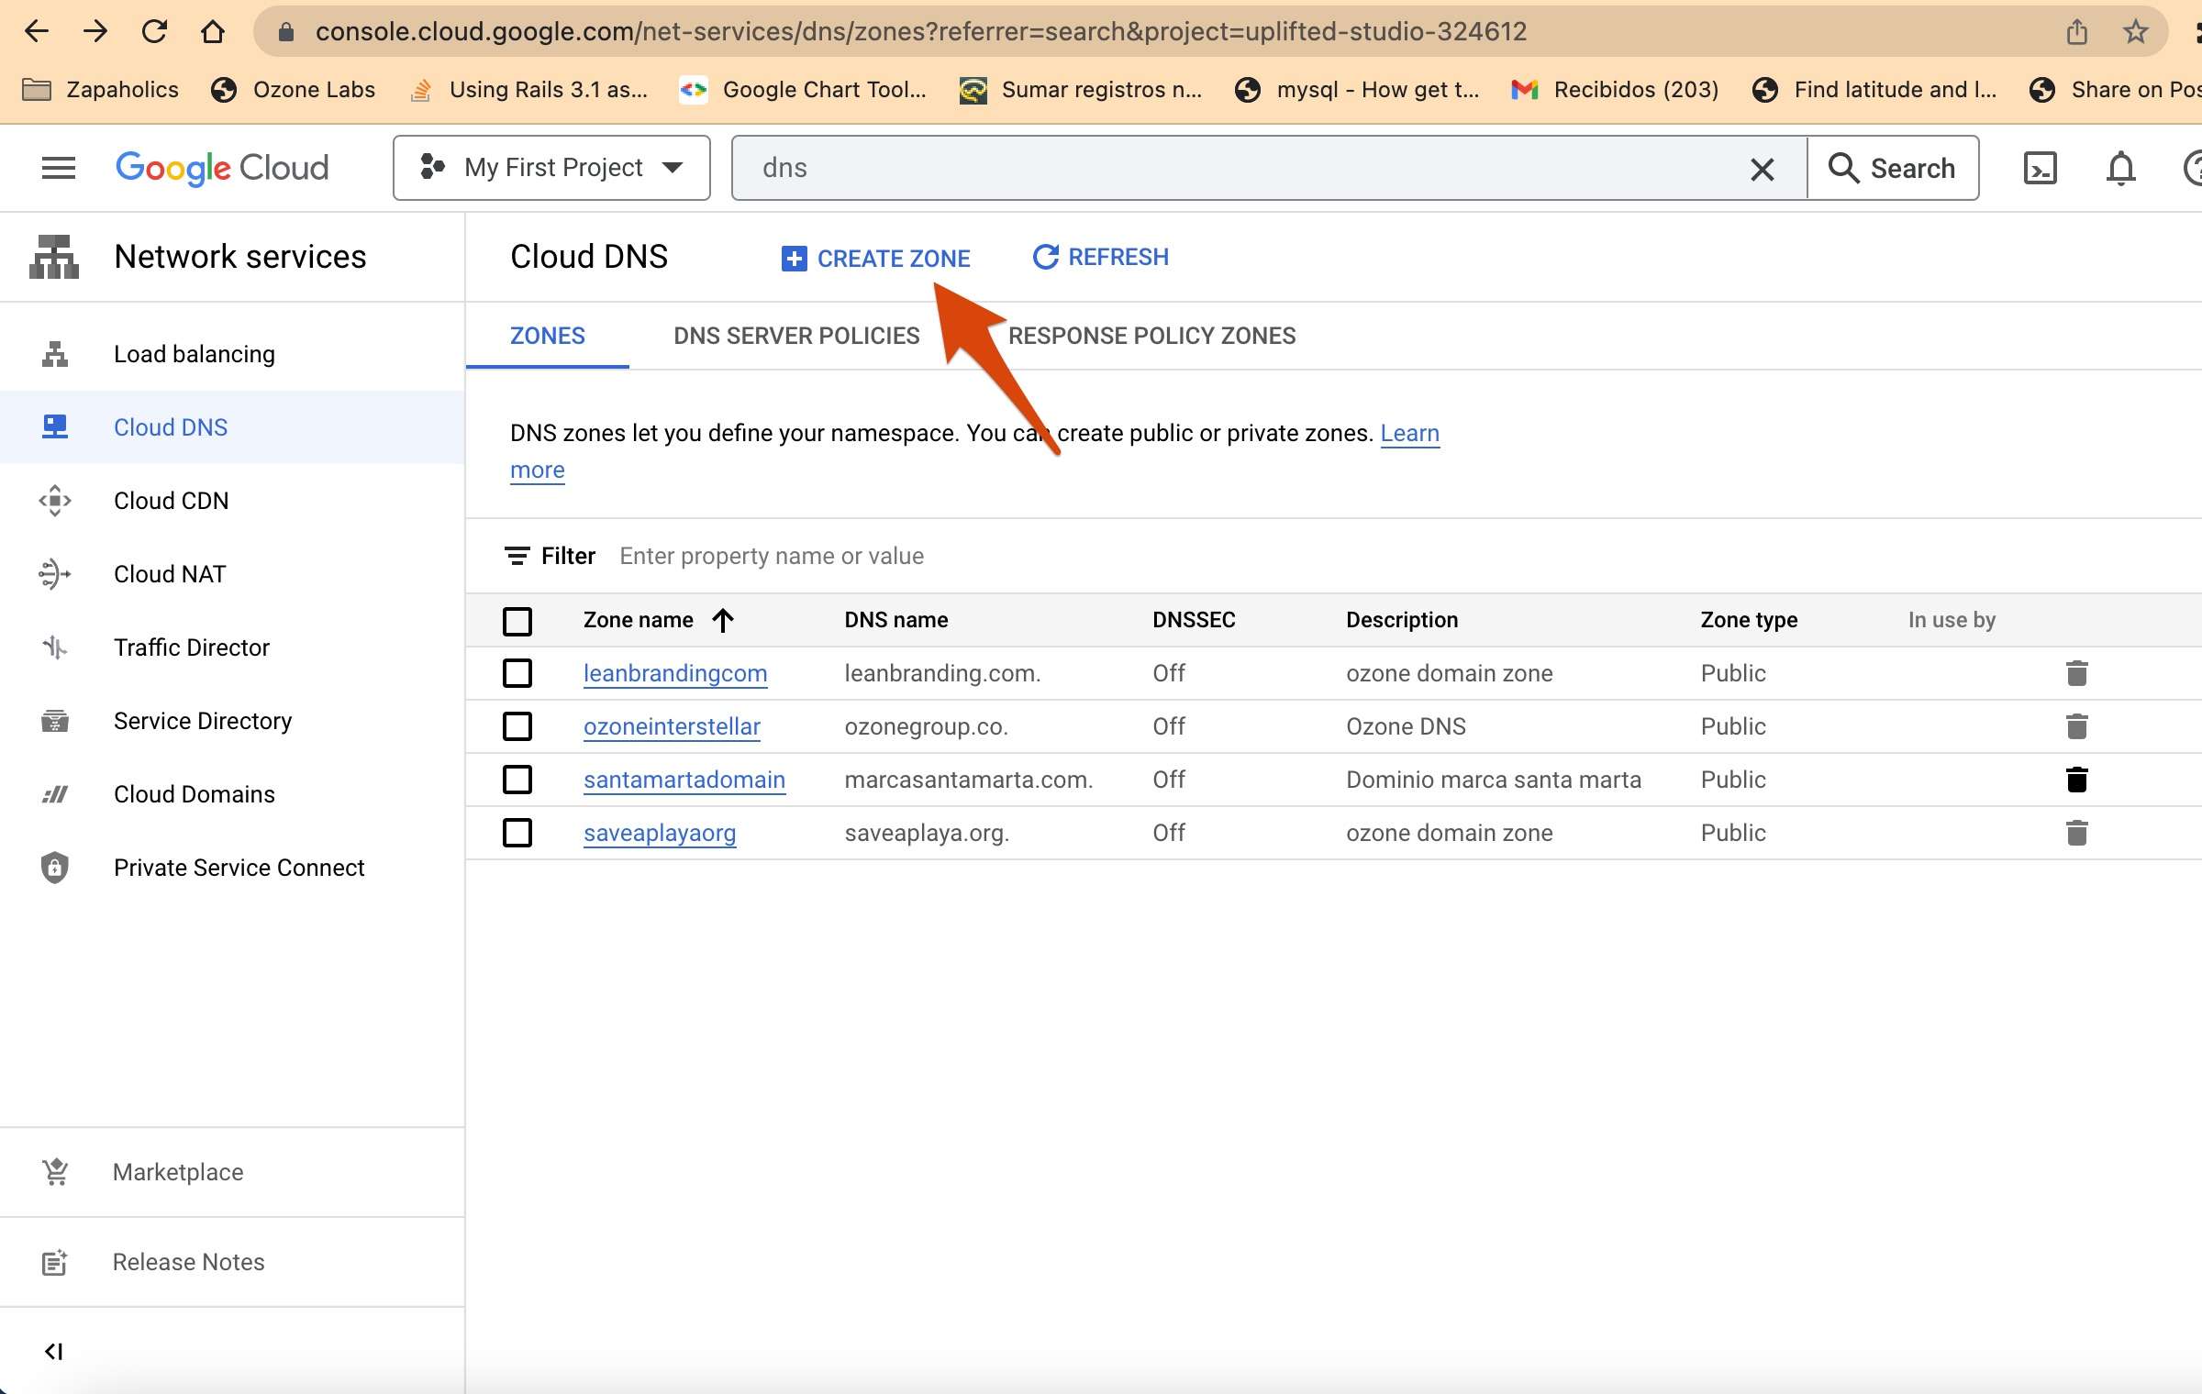The width and height of the screenshot is (2202, 1394).
Task: Click trash icon for leanbrandingcom zone
Action: click(2076, 673)
